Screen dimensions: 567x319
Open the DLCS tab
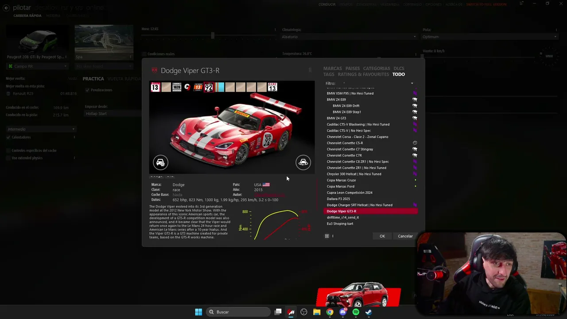(399, 69)
